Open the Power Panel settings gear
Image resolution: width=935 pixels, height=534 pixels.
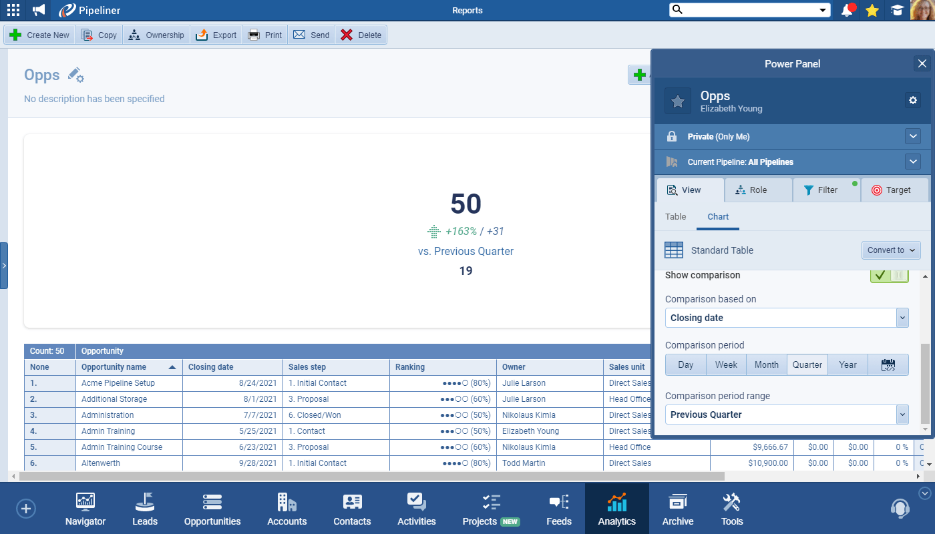coord(913,100)
